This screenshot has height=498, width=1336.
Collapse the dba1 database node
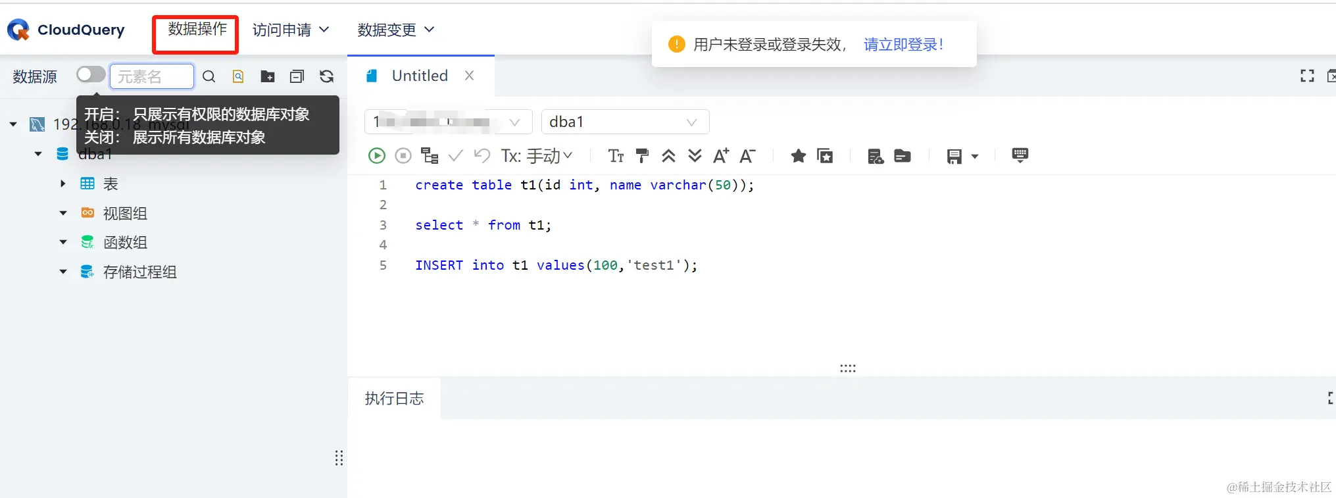tap(38, 154)
